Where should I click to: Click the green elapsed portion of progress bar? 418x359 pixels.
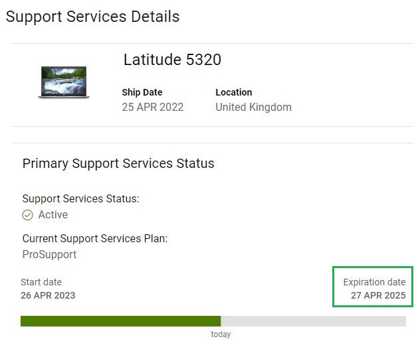[x=120, y=321]
